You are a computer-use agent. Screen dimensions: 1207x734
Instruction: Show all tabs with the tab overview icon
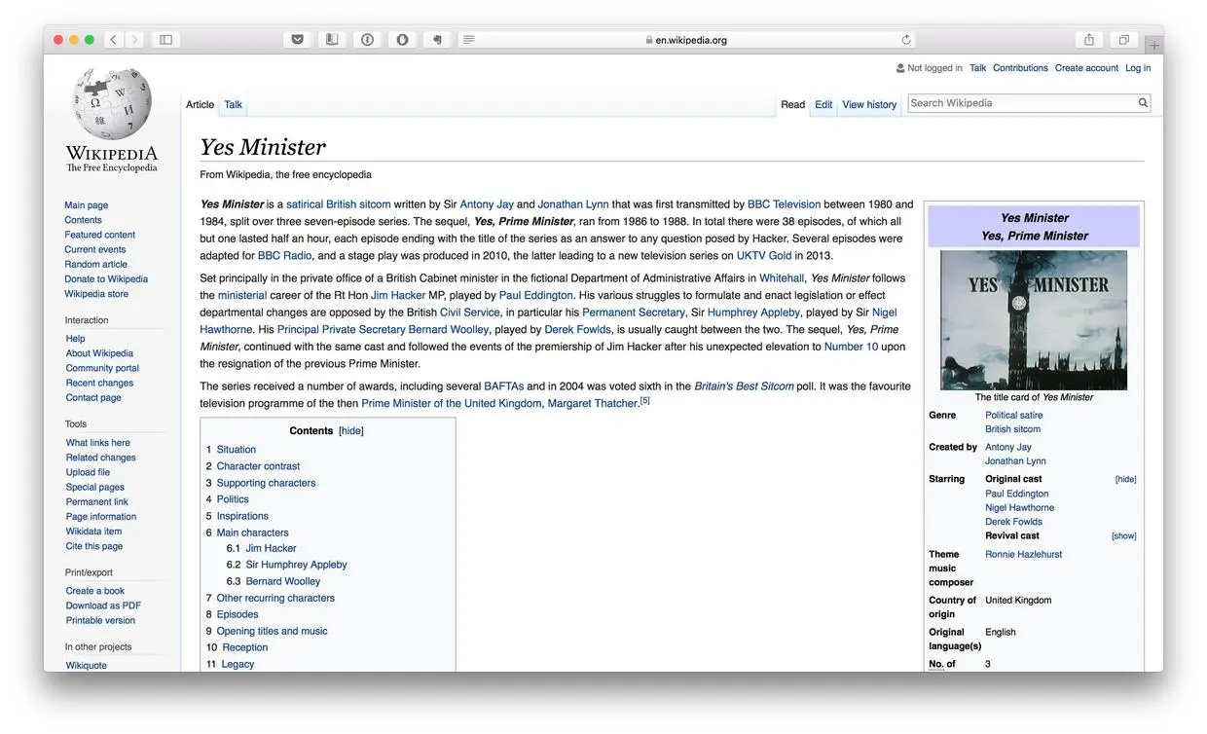tap(1124, 40)
